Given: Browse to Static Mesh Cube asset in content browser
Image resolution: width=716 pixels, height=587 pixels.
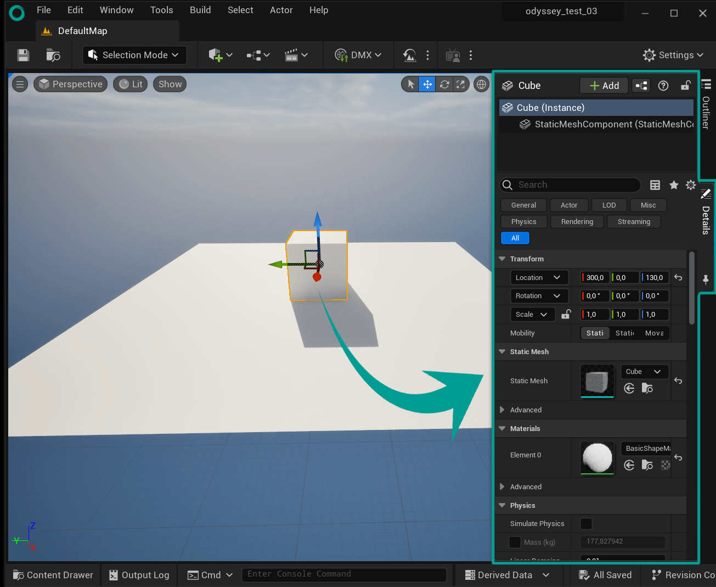Looking at the screenshot, I should click(647, 389).
